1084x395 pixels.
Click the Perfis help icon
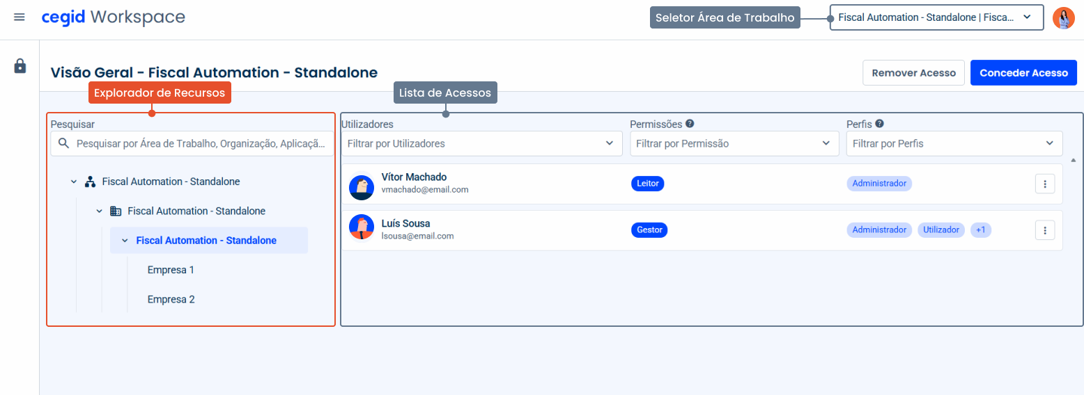tap(879, 124)
